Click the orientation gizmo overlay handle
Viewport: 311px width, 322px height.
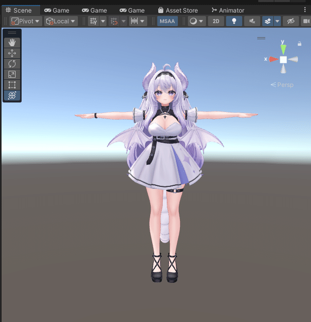pos(261,38)
